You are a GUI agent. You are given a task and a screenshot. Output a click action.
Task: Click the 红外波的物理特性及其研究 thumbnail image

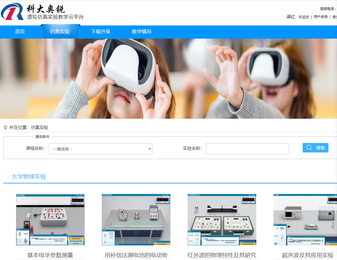coord(222,219)
